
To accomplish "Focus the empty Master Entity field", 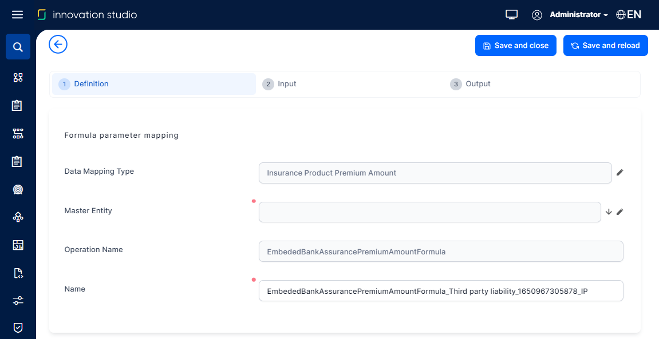I will pos(429,212).
